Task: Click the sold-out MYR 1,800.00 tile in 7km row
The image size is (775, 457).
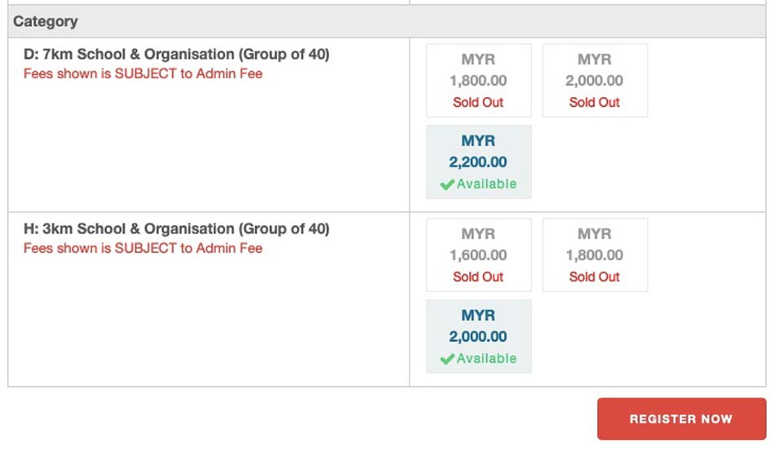Action: tap(478, 80)
